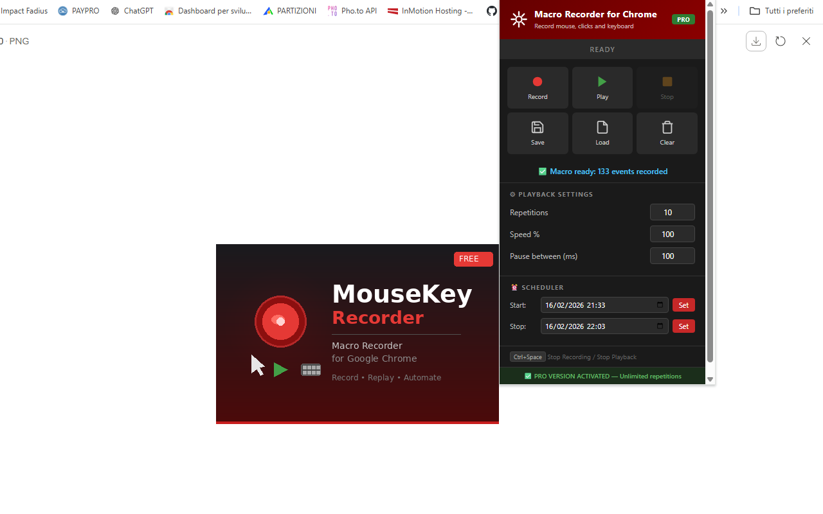Click the disabled Stop icon
The width and height of the screenshot is (823, 514).
click(x=667, y=82)
